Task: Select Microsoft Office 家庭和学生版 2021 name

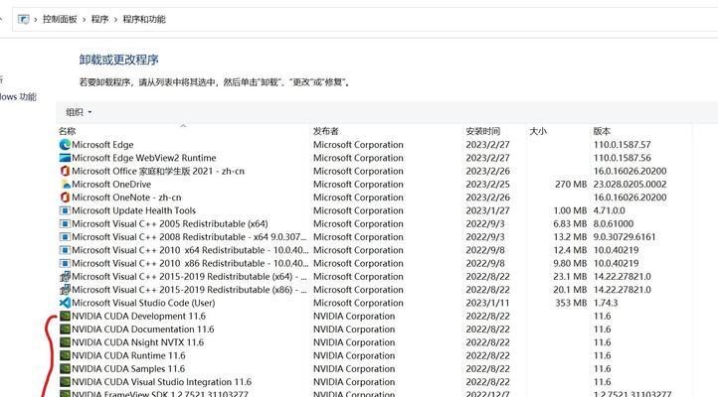Action: click(x=158, y=171)
